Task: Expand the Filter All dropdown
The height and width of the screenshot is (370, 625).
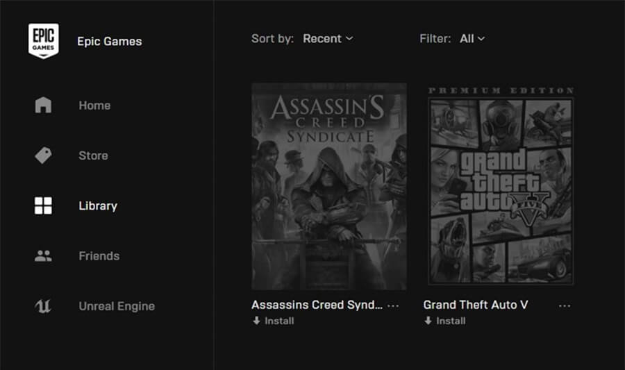Action: point(472,39)
